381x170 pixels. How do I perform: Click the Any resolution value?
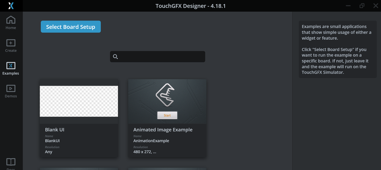[x=48, y=152]
